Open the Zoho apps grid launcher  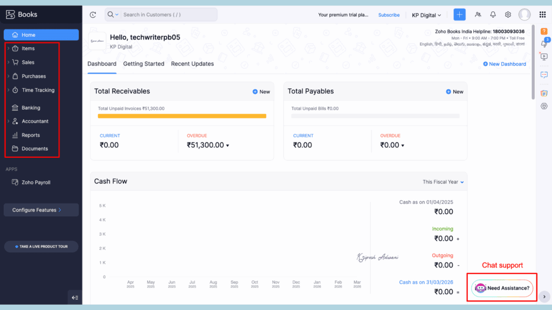click(542, 15)
